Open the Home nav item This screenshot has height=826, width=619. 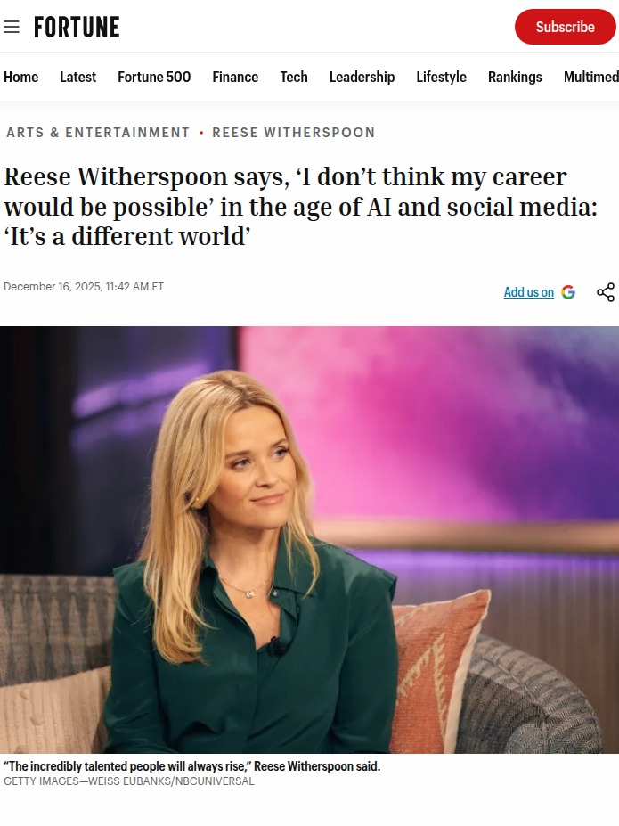coord(21,77)
